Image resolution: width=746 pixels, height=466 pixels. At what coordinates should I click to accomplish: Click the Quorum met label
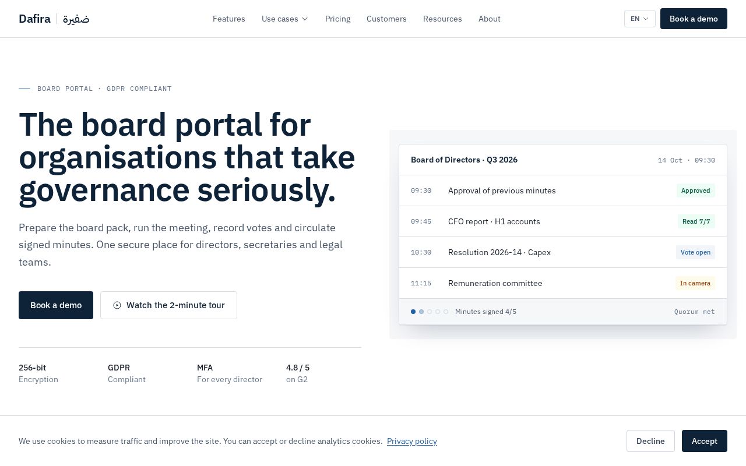tap(695, 312)
